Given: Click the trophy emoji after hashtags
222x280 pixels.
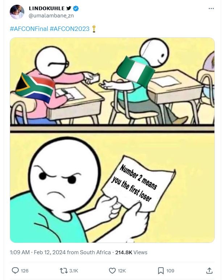Looking at the screenshot, I should click(x=94, y=29).
